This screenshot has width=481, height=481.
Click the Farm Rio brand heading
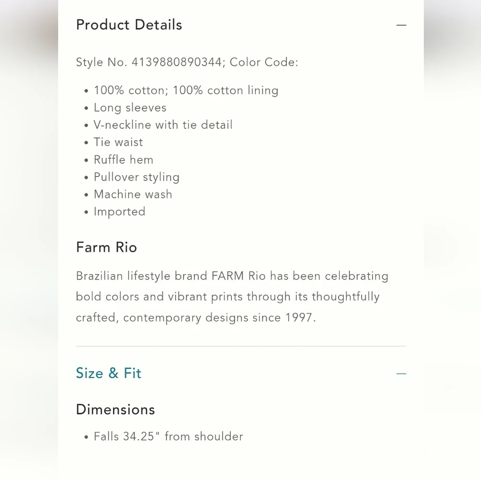[x=106, y=247]
